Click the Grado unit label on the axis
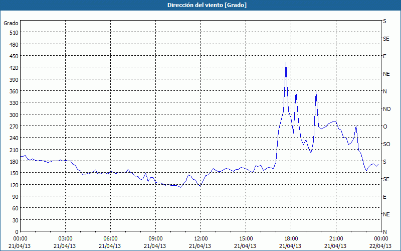This screenshot has height=251, width=401. pyautogui.click(x=11, y=23)
